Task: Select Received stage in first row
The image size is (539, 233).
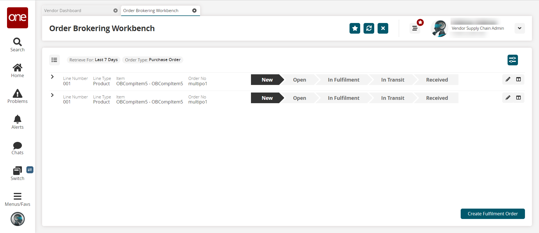Action: 437,80
